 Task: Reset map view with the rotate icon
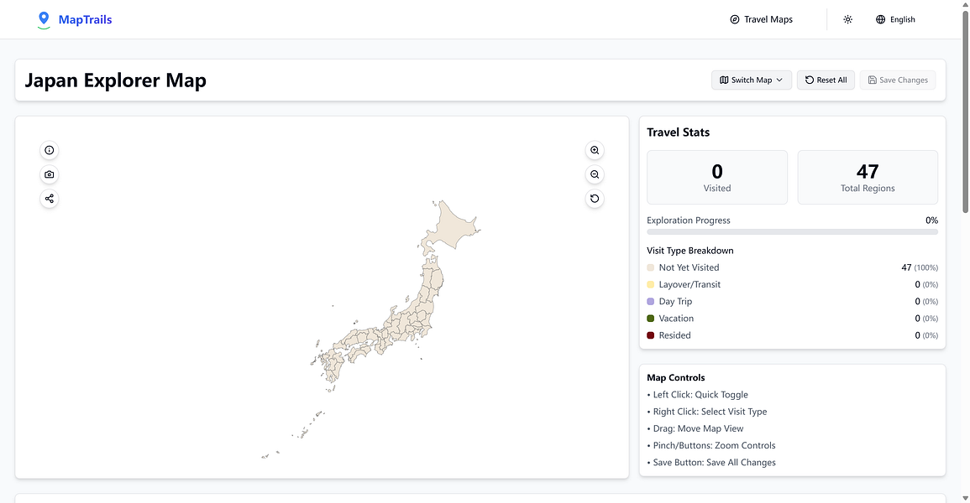pos(595,199)
